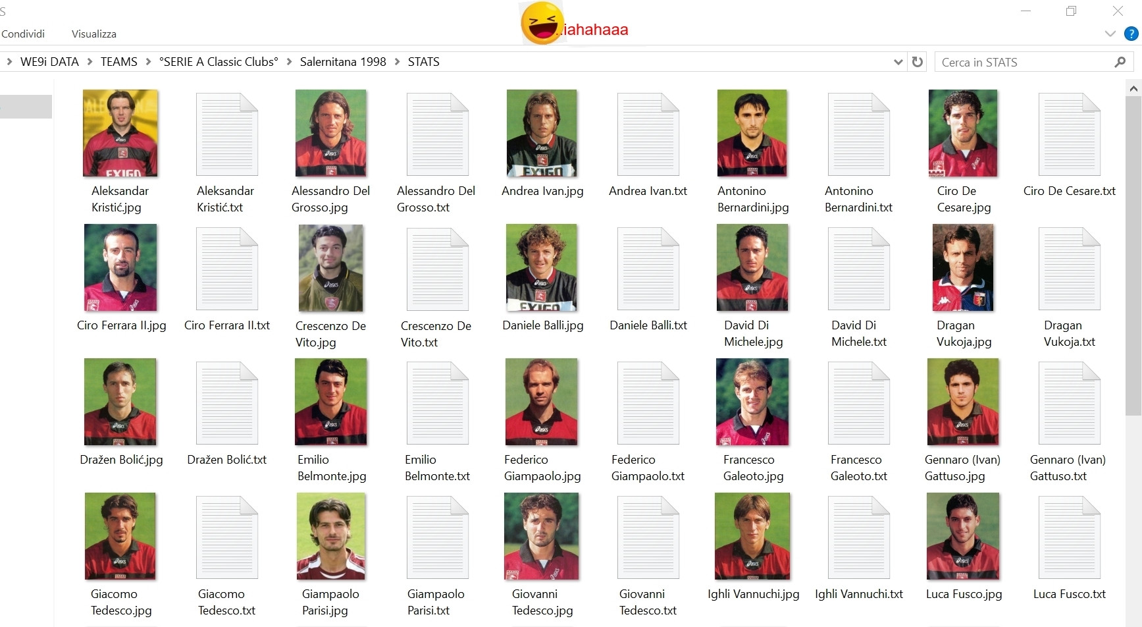Expand the ribbon with the chevron arrow

pyautogui.click(x=1110, y=34)
